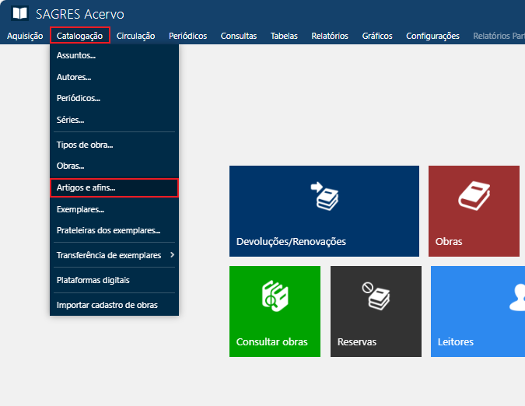Click the red Obras book icon tile
The height and width of the screenshot is (406, 525).
point(472,196)
